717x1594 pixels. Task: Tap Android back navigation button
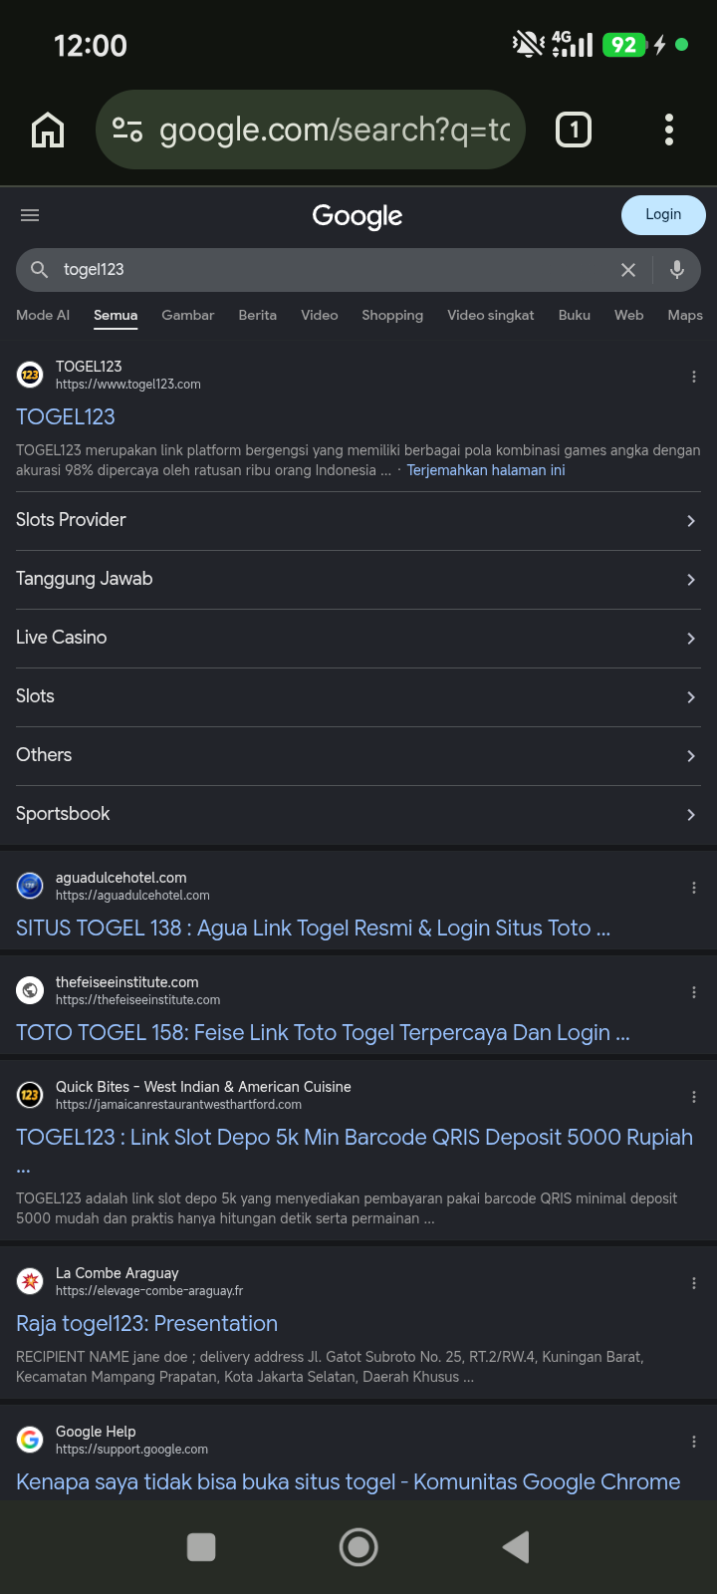point(516,1547)
